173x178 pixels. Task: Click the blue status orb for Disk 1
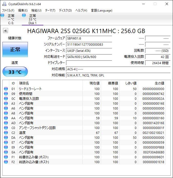click(x=24, y=15)
